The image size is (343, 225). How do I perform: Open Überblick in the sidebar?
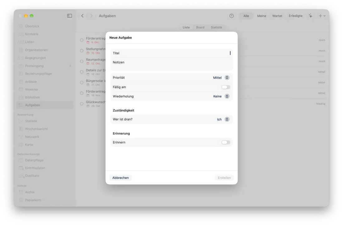45,26
